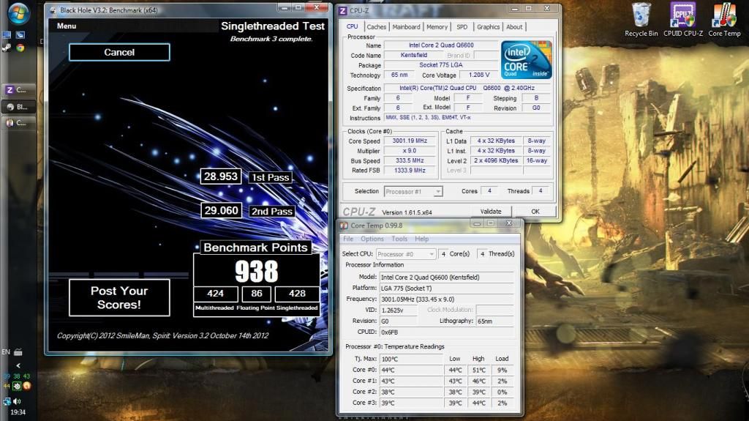Open the volume speaker tray icon
This screenshot has height=421, width=749.
pyautogui.click(x=18, y=401)
